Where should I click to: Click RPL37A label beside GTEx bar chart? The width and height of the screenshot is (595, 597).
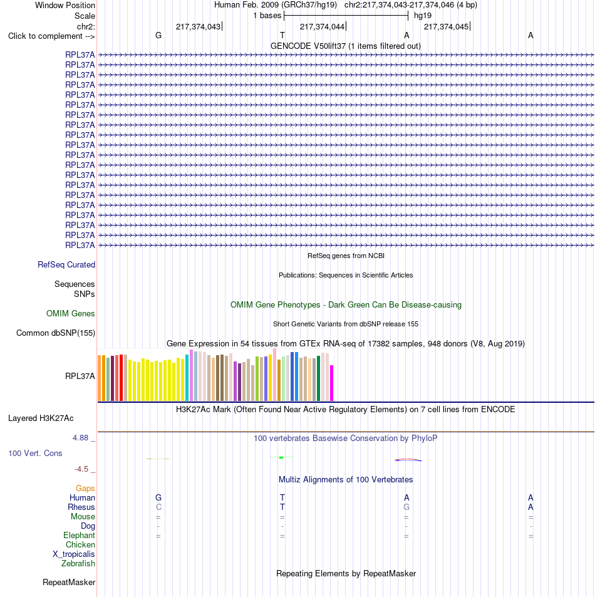click(x=80, y=376)
